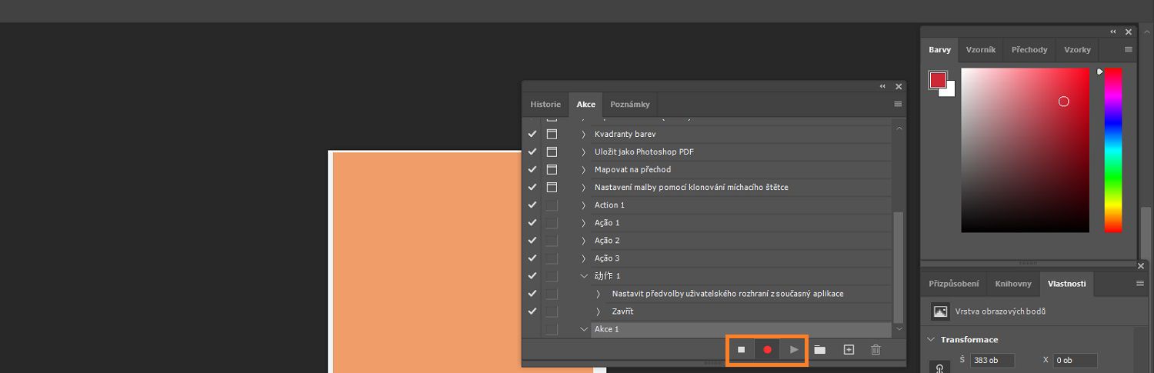Collapse the Akce panel with the double-arrow icon

(x=883, y=87)
